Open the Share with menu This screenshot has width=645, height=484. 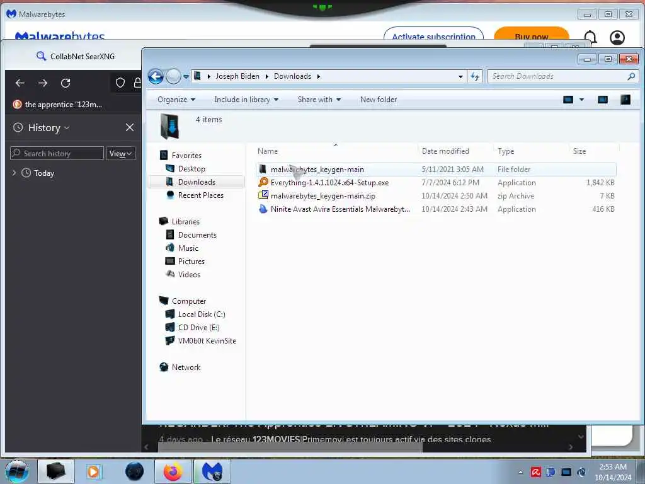[x=319, y=100]
